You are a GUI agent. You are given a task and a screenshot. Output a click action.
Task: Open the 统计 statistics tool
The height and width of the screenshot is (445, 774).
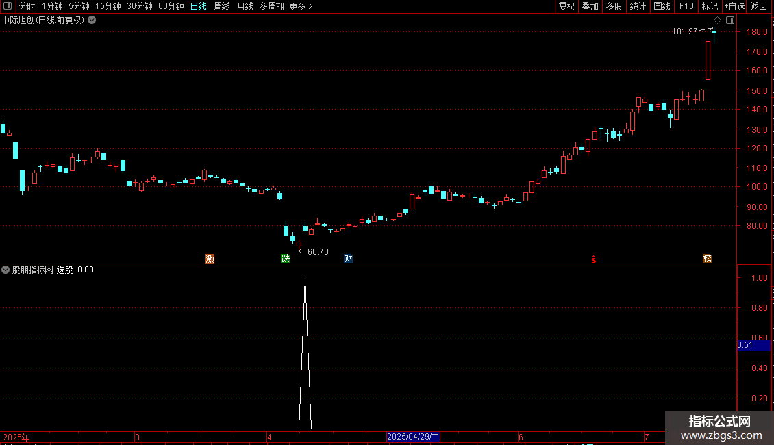(638, 6)
